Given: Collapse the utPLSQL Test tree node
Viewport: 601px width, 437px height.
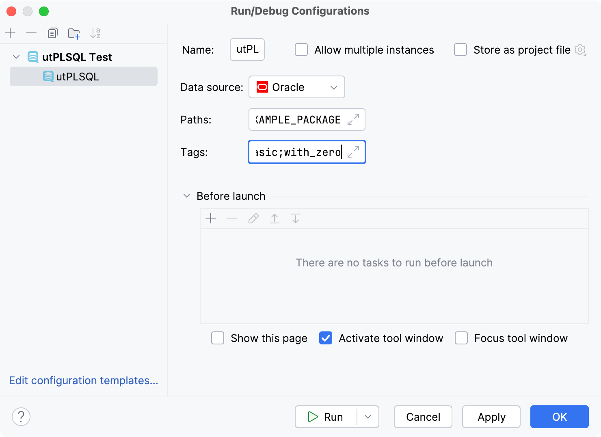Looking at the screenshot, I should tap(16, 57).
